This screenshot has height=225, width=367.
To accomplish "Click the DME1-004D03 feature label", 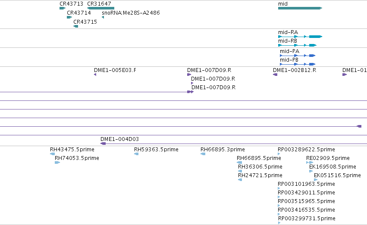I will coord(119,139).
